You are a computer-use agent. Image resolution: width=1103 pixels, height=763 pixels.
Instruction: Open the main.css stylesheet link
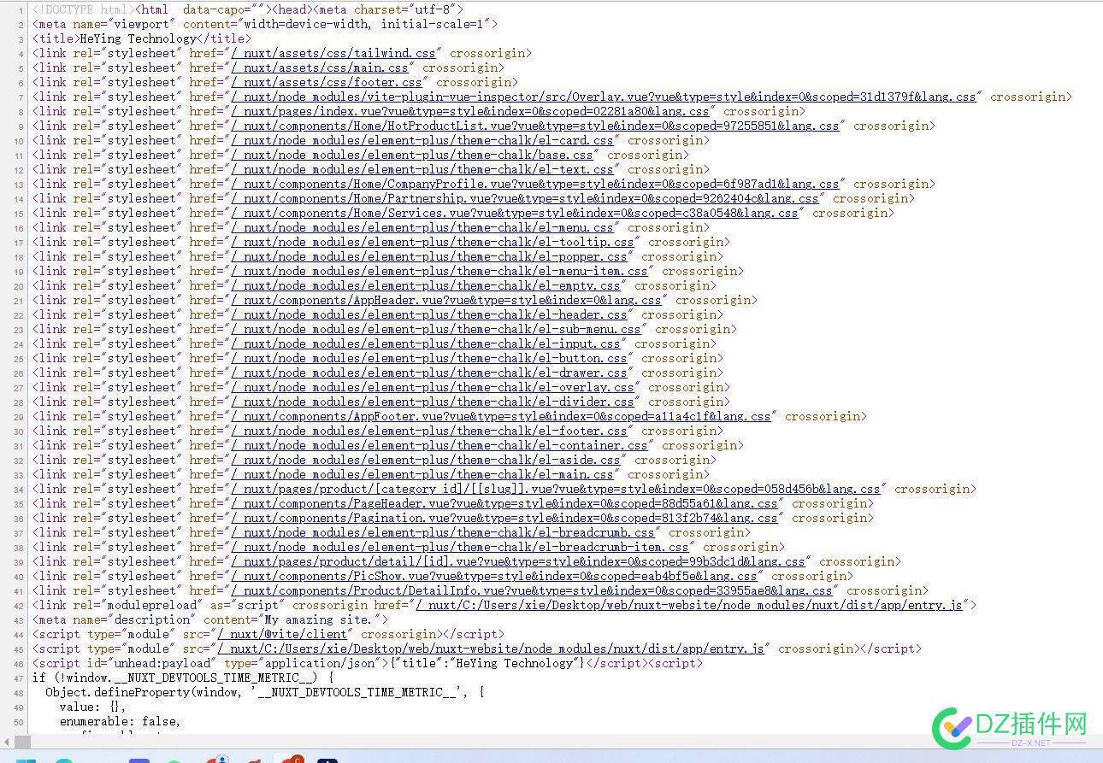click(x=320, y=67)
